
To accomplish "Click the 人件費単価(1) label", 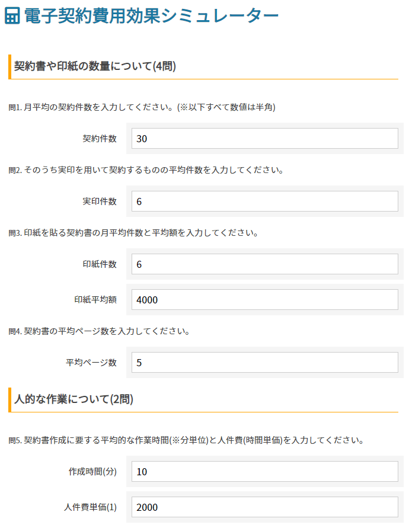I will (90, 507).
